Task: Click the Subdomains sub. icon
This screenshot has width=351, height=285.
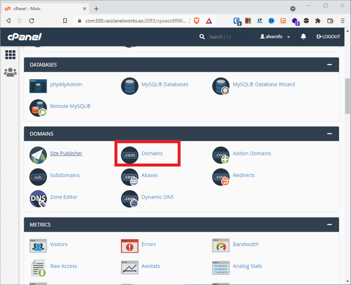Action: (38, 177)
